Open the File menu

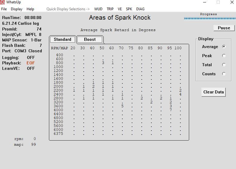[4, 9]
